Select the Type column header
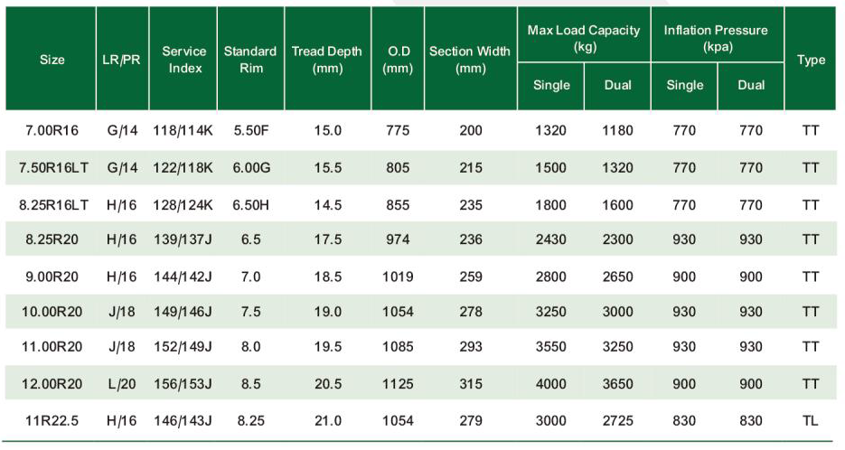Image resolution: width=845 pixels, height=450 pixels. [811, 60]
